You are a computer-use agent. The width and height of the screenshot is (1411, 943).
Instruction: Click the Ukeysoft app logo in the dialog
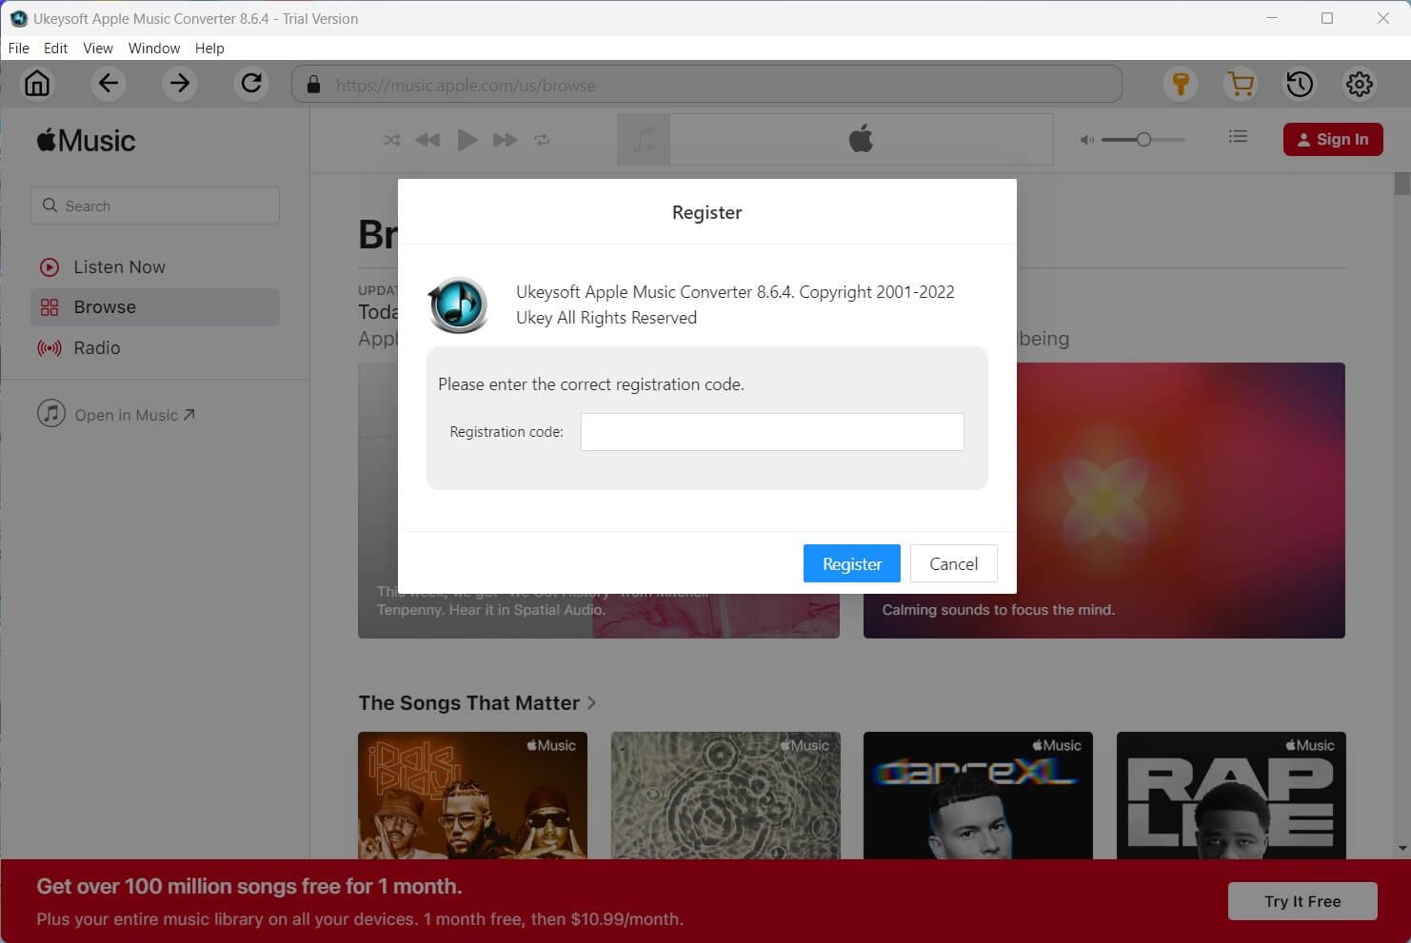click(458, 305)
